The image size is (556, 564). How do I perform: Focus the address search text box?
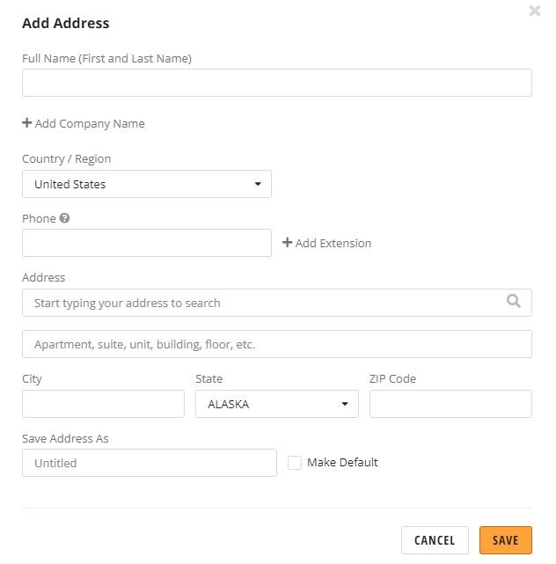(277, 303)
